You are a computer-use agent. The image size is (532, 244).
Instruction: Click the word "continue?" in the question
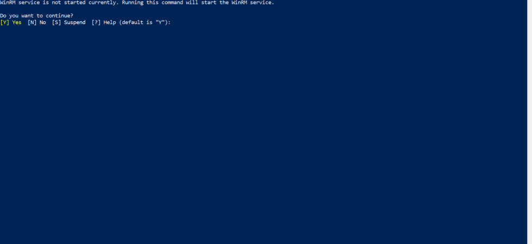coord(59,16)
